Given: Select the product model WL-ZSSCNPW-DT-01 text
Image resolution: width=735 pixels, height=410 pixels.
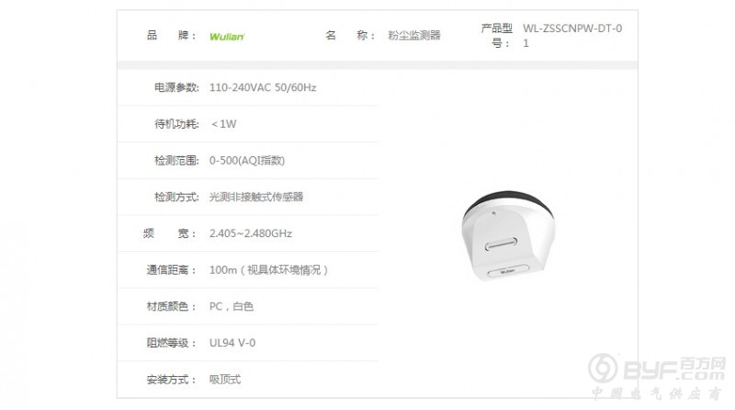Looking at the screenshot, I should click(x=572, y=36).
